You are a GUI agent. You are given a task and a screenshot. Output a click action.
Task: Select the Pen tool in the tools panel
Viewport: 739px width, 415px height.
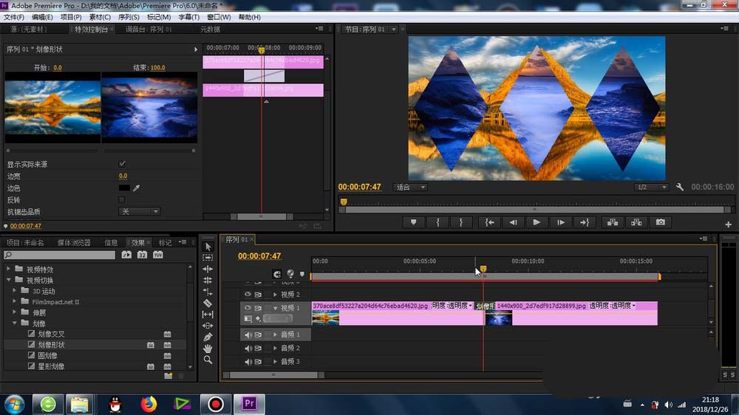click(x=208, y=337)
